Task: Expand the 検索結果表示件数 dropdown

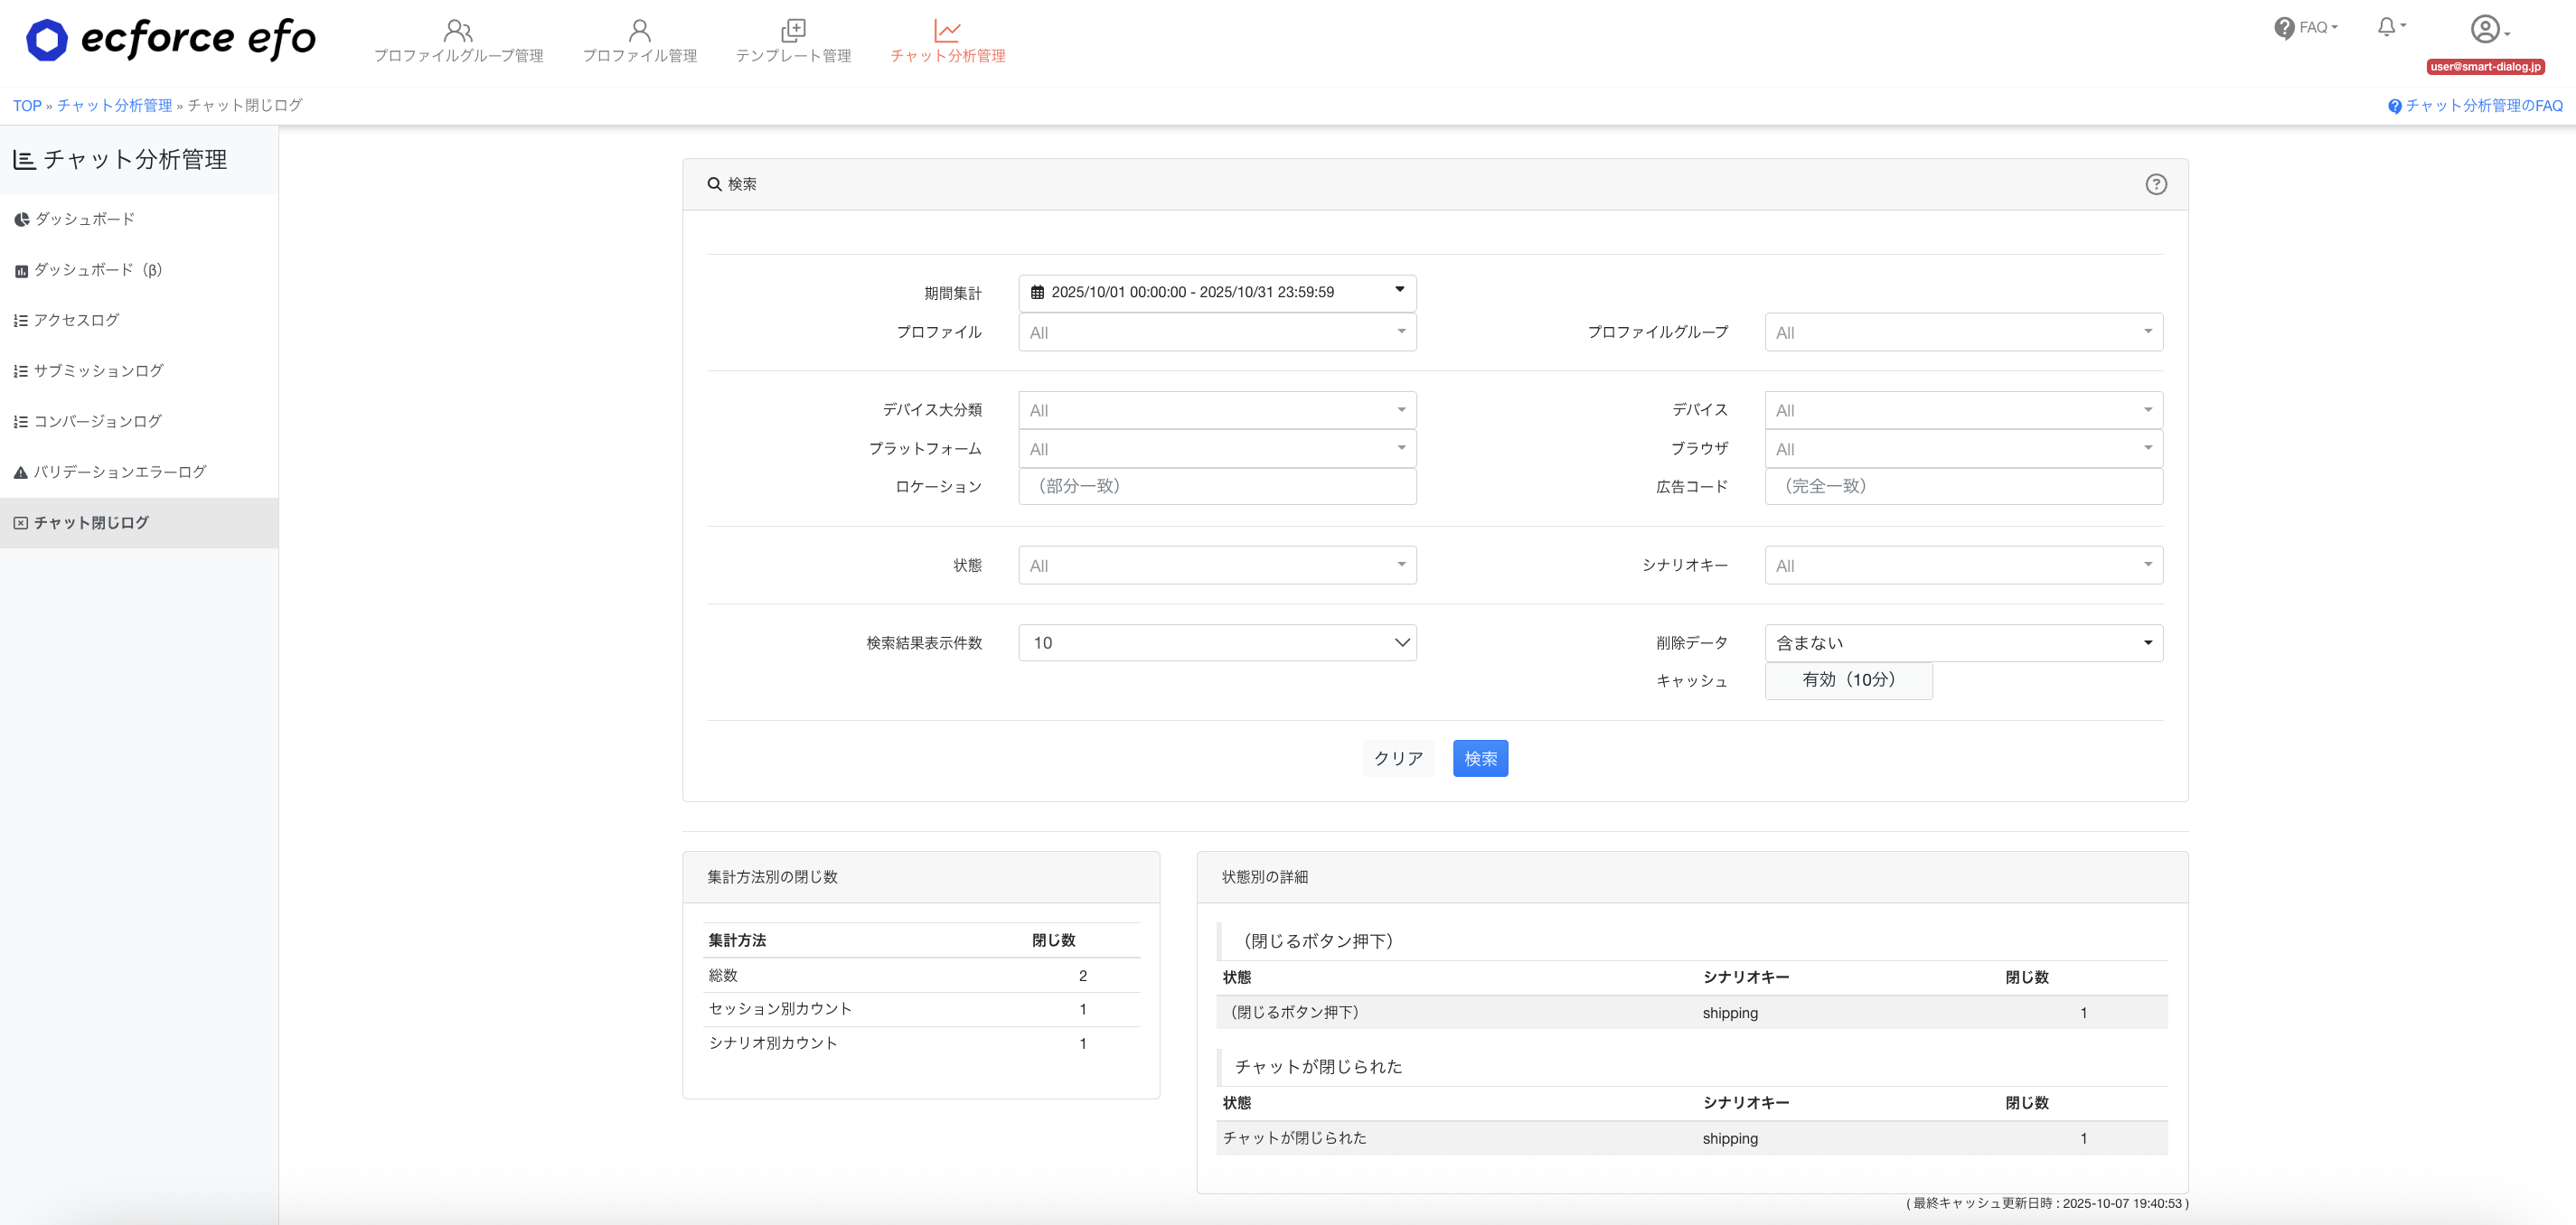Action: tap(1216, 642)
